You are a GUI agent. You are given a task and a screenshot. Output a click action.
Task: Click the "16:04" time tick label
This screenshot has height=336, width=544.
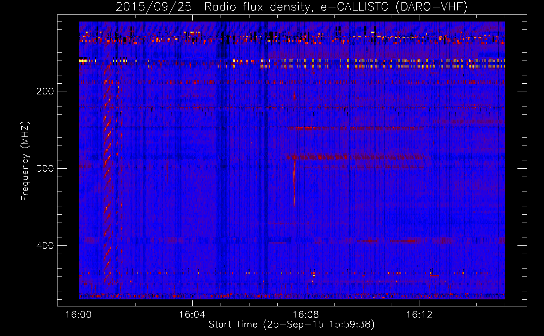[192, 315]
